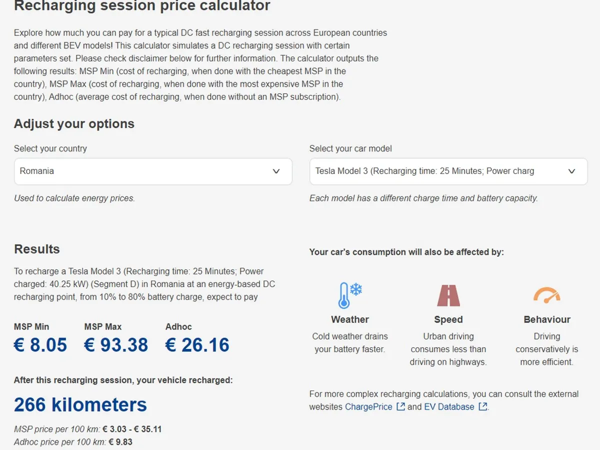Click the Behaviour speedometer gauge icon
This screenshot has height=450, width=600.
pyautogui.click(x=546, y=295)
